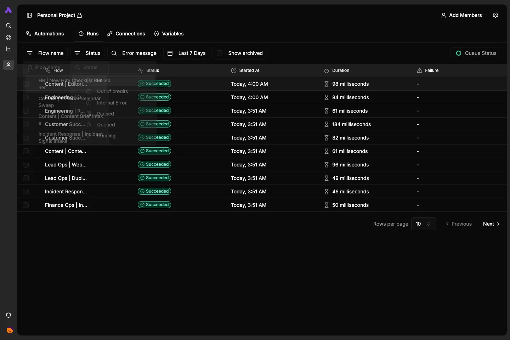Click the Add Members button
The image size is (510, 340).
coord(461,15)
